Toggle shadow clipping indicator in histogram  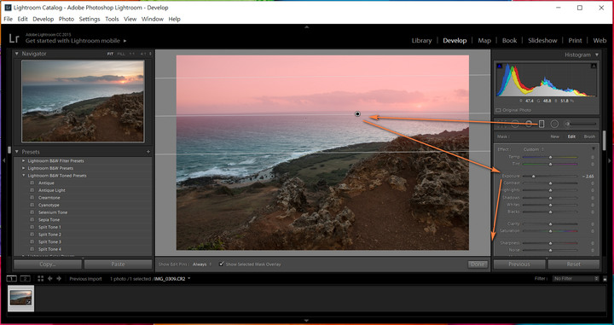point(499,67)
